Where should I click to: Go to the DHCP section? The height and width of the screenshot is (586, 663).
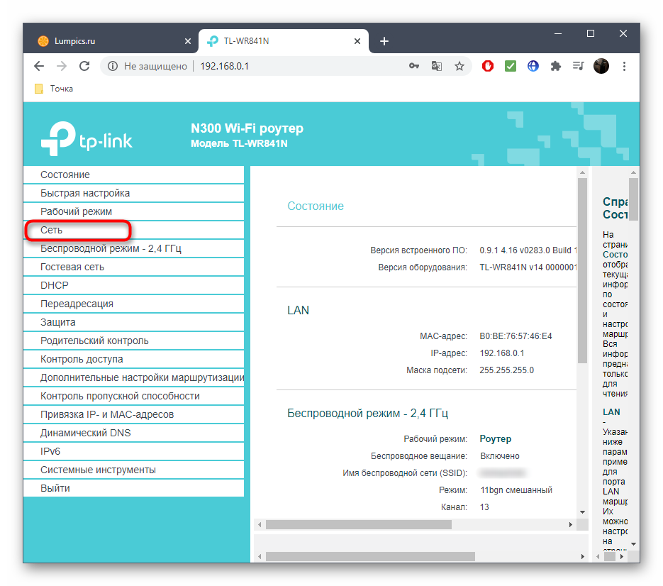coord(133,285)
